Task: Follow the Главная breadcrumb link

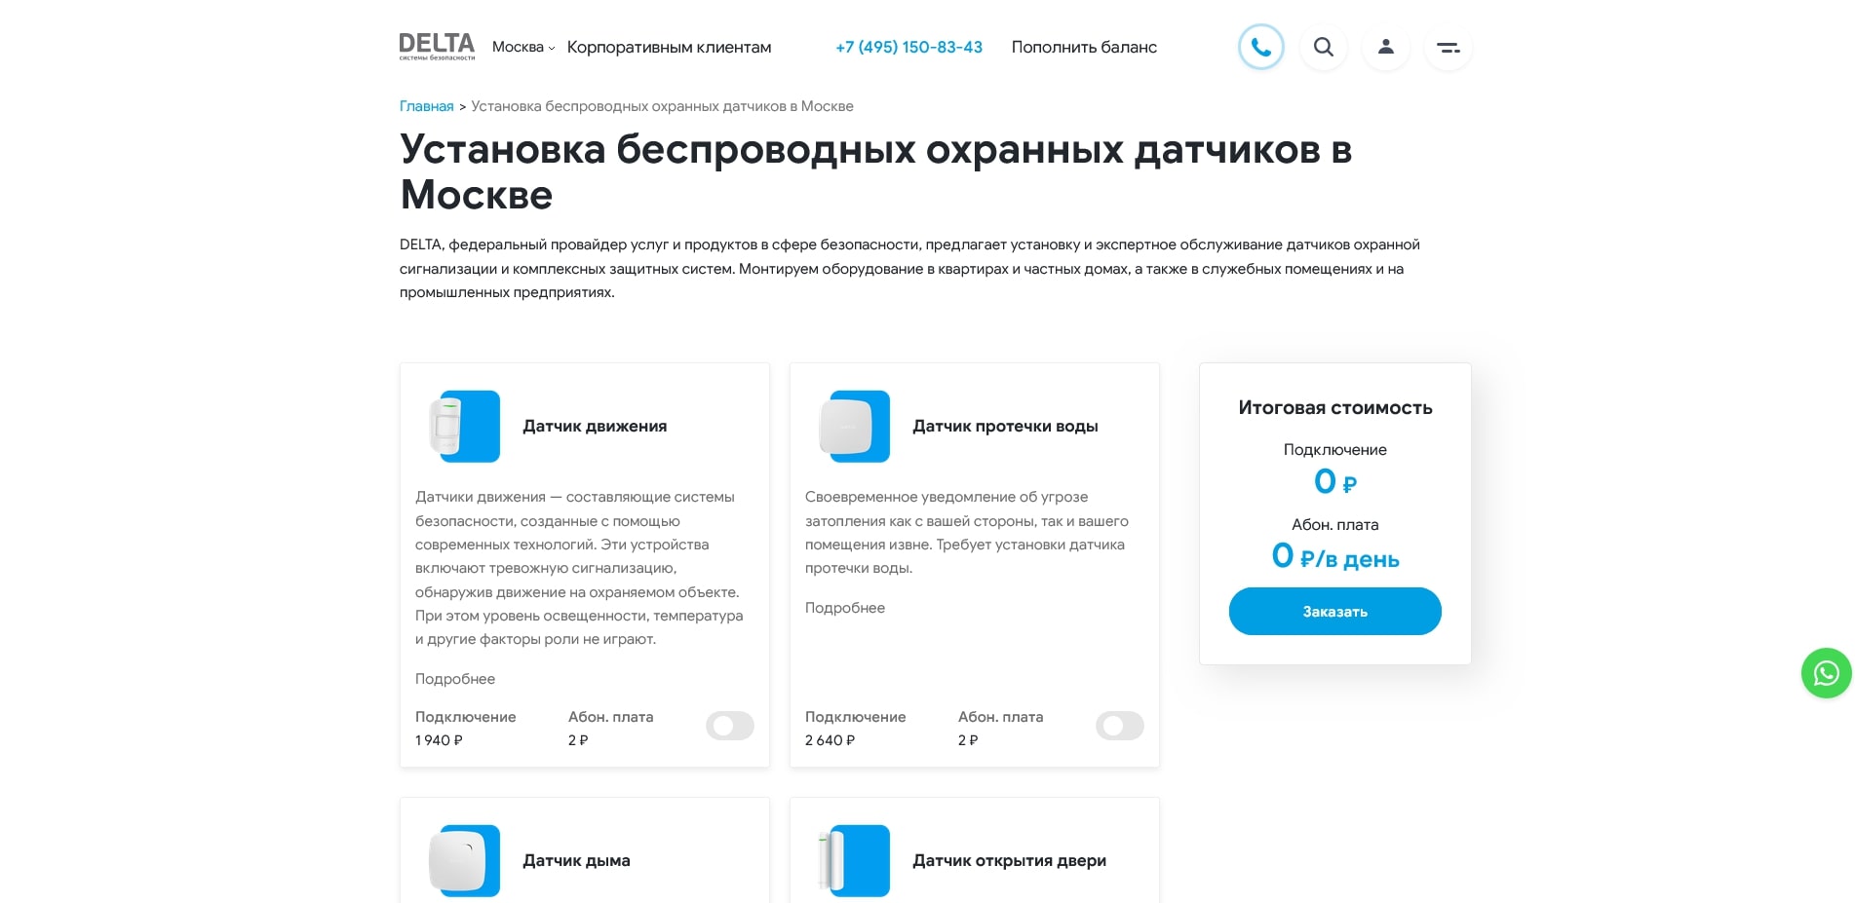Action: pyautogui.click(x=425, y=105)
